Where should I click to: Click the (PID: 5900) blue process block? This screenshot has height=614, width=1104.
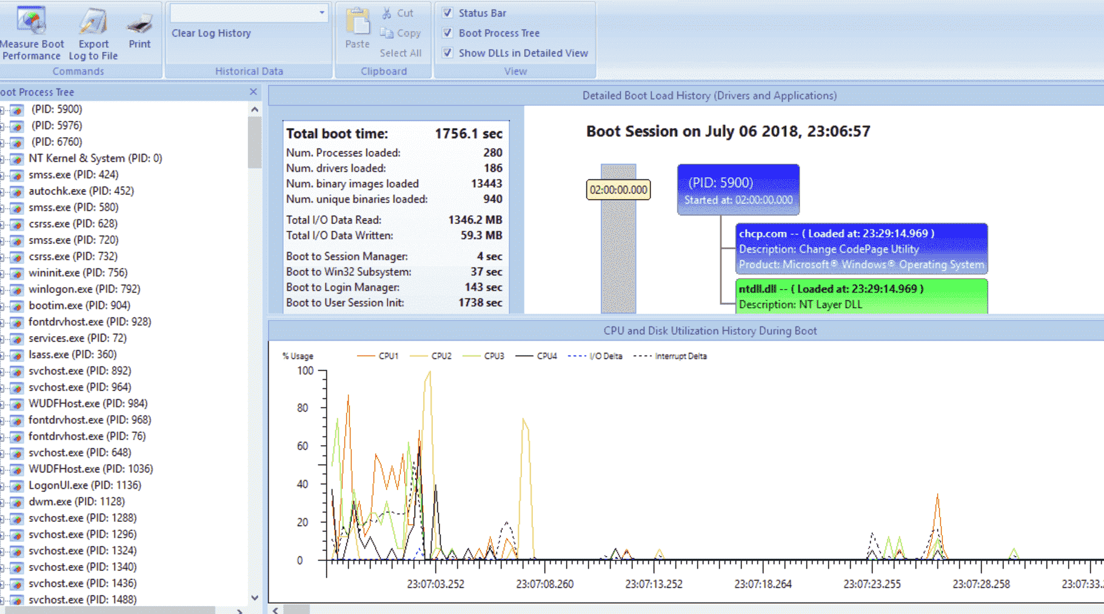pyautogui.click(x=738, y=190)
